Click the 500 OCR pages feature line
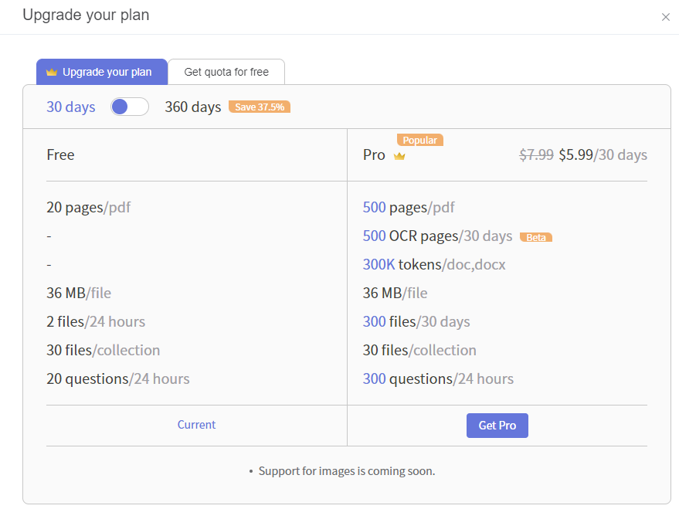This screenshot has width=679, height=509. pos(437,236)
